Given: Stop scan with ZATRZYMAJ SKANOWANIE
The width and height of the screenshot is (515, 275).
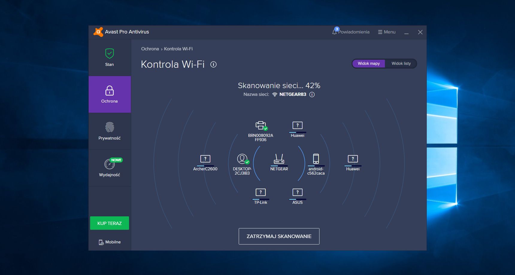Looking at the screenshot, I should (279, 236).
